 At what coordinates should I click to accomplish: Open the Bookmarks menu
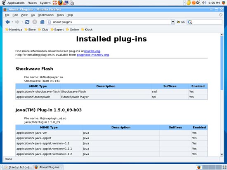(45, 15)
